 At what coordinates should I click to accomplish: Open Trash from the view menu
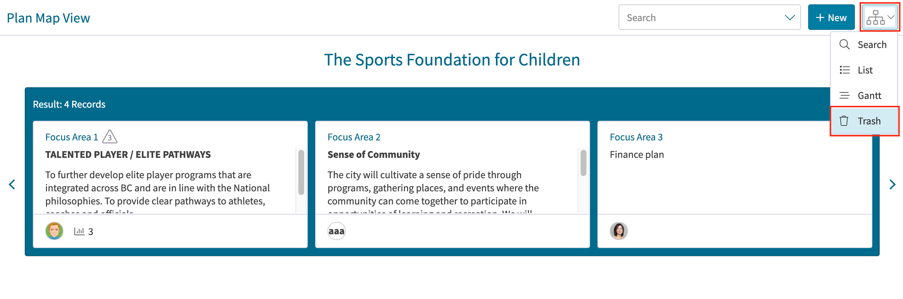point(864,121)
